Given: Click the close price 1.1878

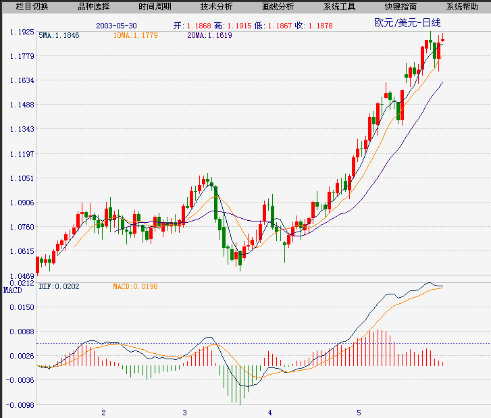Looking at the screenshot, I should (x=321, y=26).
